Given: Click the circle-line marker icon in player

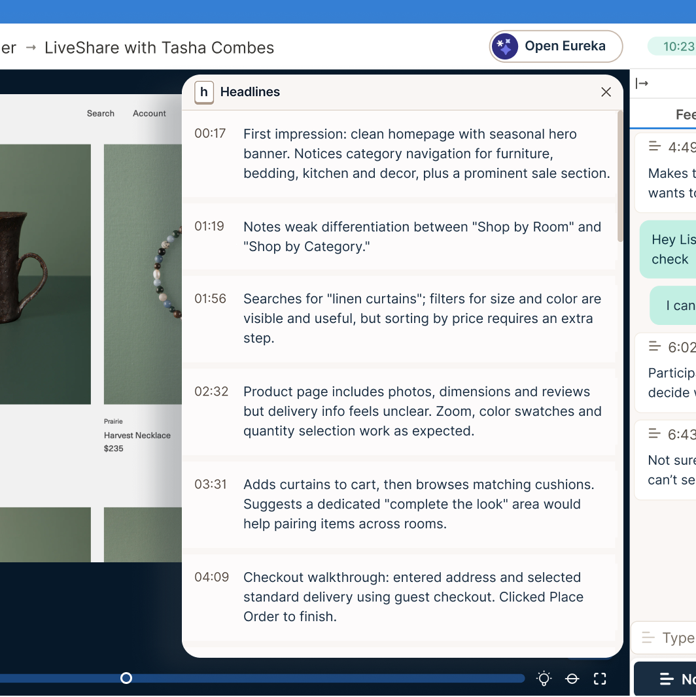Looking at the screenshot, I should (x=572, y=679).
